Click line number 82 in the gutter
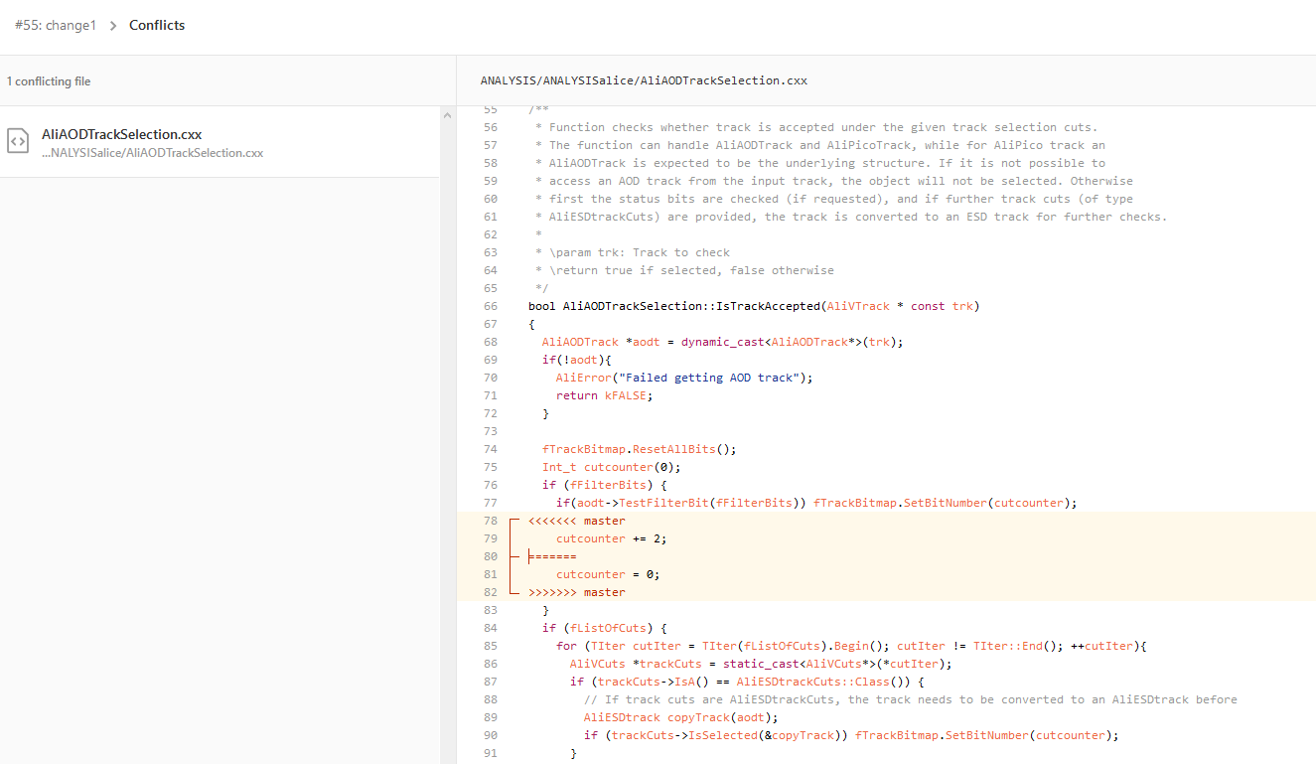Screen dimensions: 1316x764 click(x=490, y=592)
